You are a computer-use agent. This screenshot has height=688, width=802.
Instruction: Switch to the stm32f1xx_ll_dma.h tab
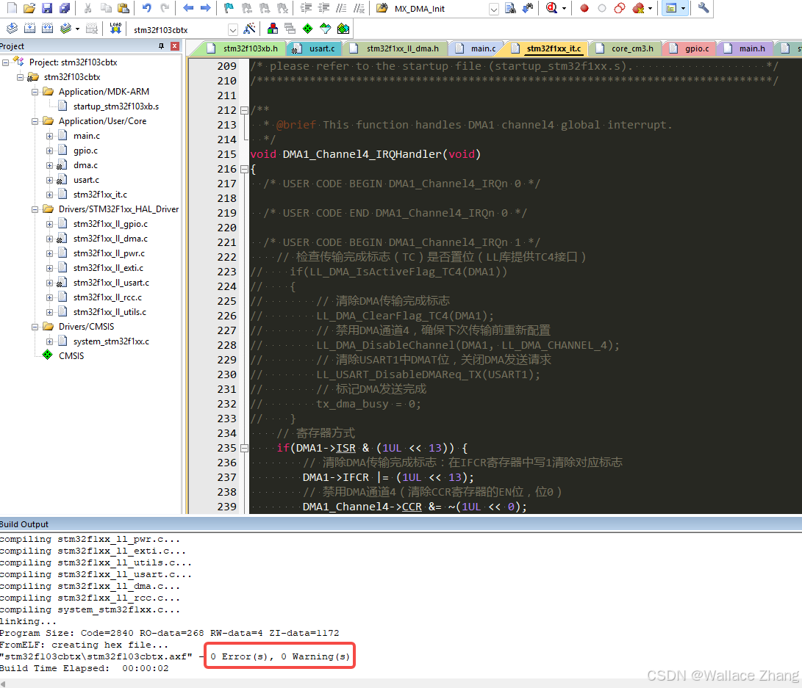tap(395, 48)
